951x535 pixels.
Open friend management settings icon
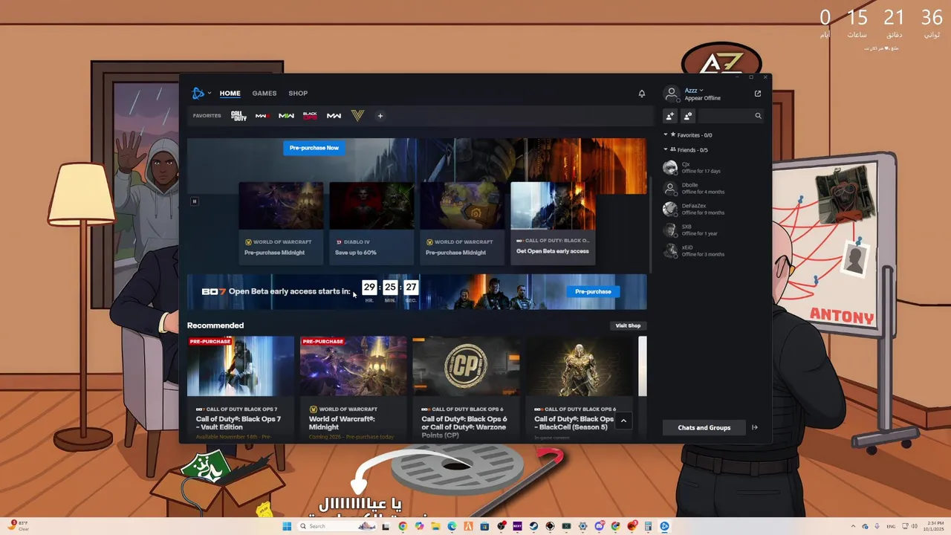click(688, 116)
